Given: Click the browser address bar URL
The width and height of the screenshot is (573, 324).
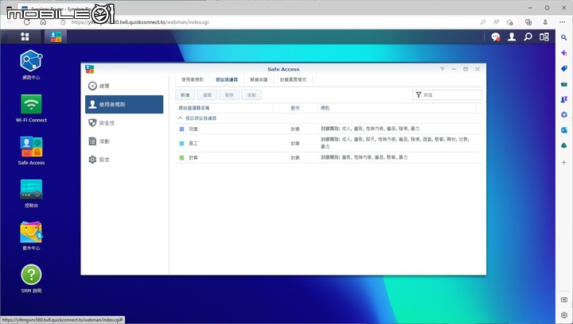Looking at the screenshot, I should pos(140,22).
